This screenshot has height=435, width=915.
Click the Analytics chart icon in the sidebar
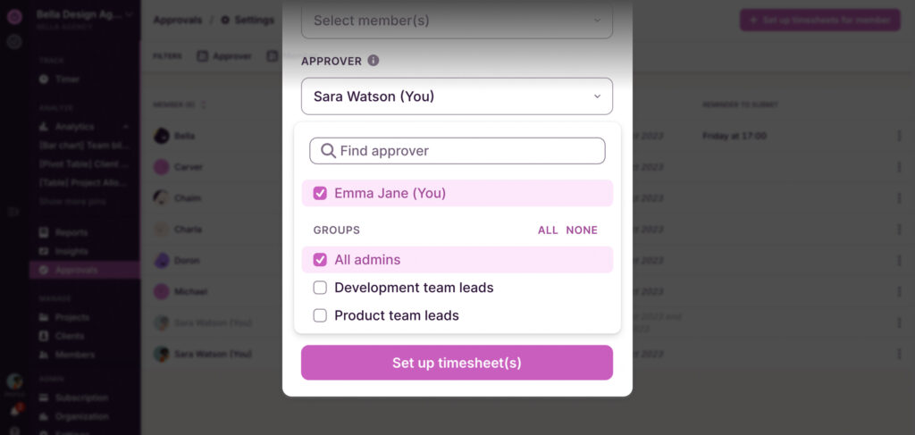coord(44,127)
